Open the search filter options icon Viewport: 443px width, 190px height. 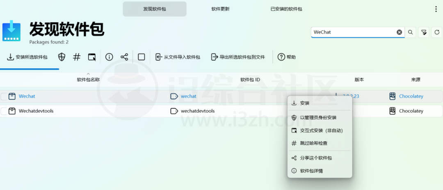click(424, 32)
